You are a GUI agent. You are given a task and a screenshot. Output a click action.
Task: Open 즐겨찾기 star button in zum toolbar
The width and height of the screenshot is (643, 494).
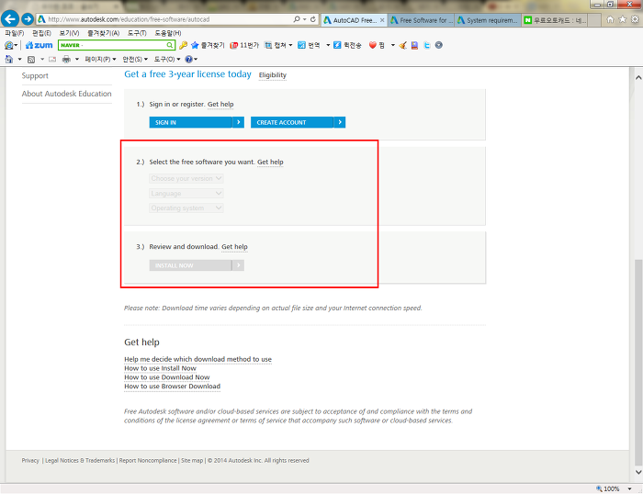tap(208, 45)
